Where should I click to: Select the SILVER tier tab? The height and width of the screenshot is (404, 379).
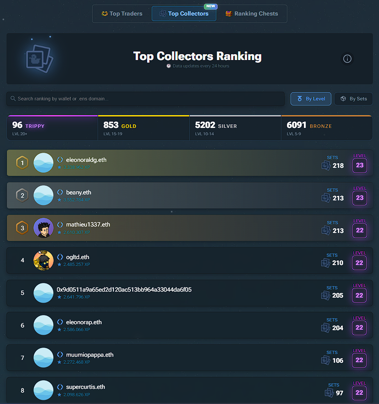[235, 127]
